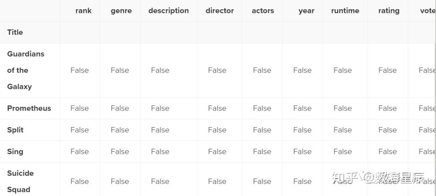The image size is (436, 196).
Task: Select the actors column header
Action: [263, 11]
